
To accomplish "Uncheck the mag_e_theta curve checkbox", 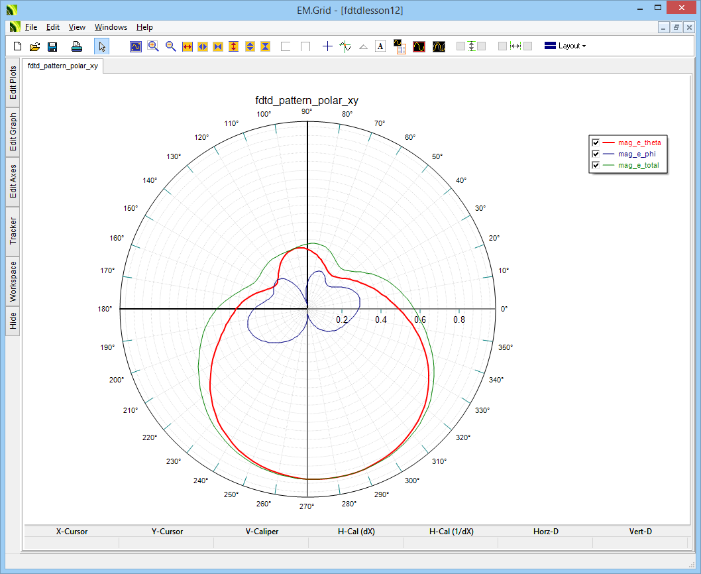I will point(596,143).
